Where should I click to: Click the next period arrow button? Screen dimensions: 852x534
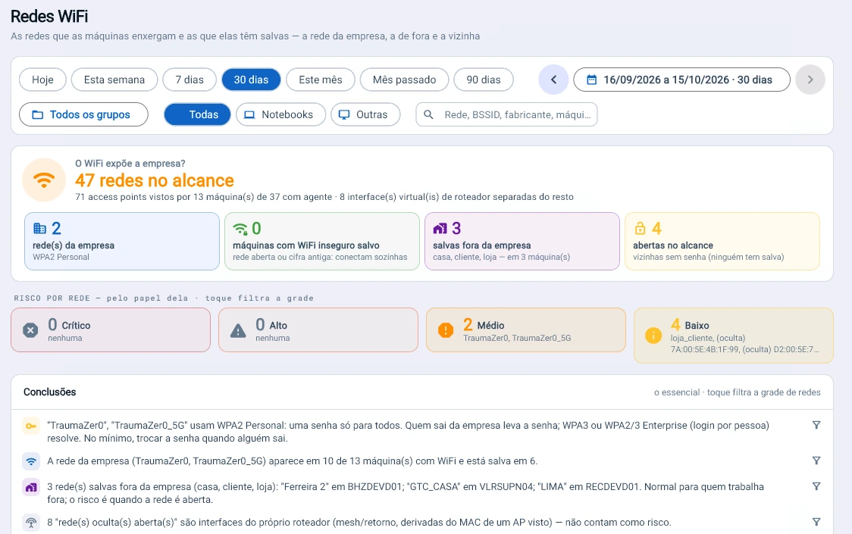[x=810, y=80]
